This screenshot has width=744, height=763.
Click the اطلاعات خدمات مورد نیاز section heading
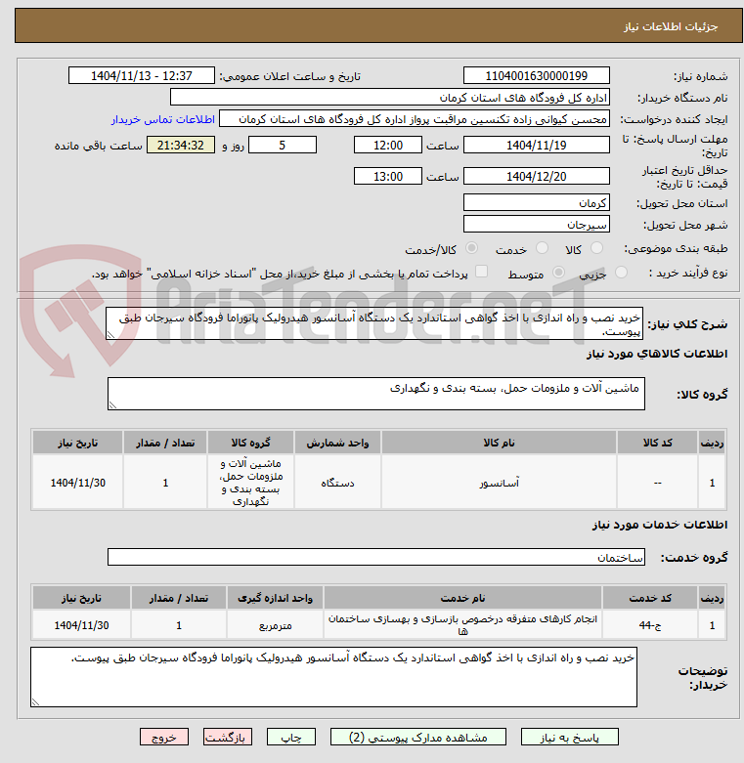tap(660, 525)
